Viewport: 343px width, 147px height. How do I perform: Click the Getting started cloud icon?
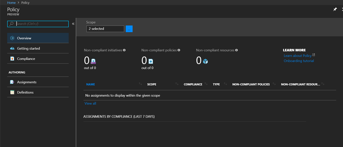pyautogui.click(x=12, y=48)
